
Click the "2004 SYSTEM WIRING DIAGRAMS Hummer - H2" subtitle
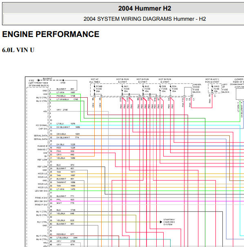tap(145, 19)
